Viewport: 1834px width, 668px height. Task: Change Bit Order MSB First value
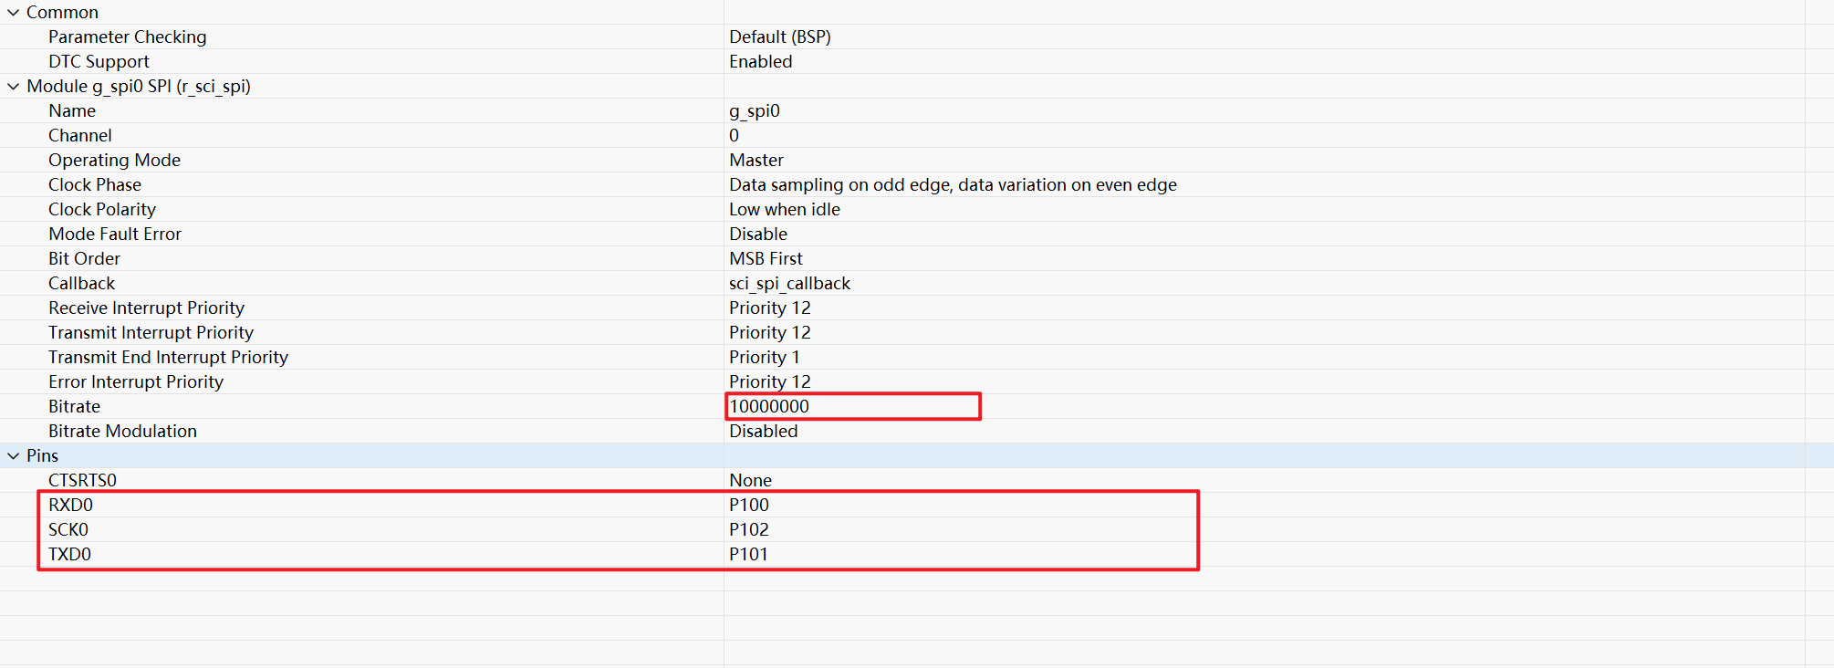pos(766,258)
